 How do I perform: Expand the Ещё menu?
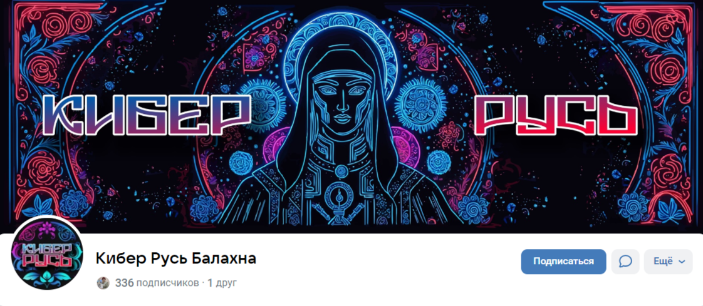[x=668, y=262]
